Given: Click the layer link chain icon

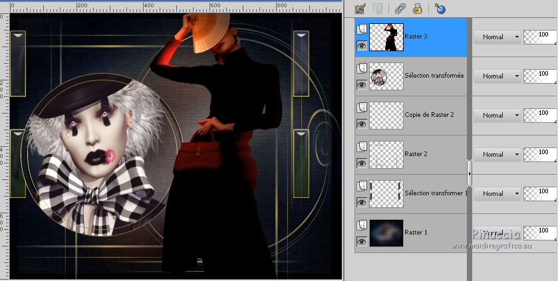Looking at the screenshot, I should tap(399, 9).
